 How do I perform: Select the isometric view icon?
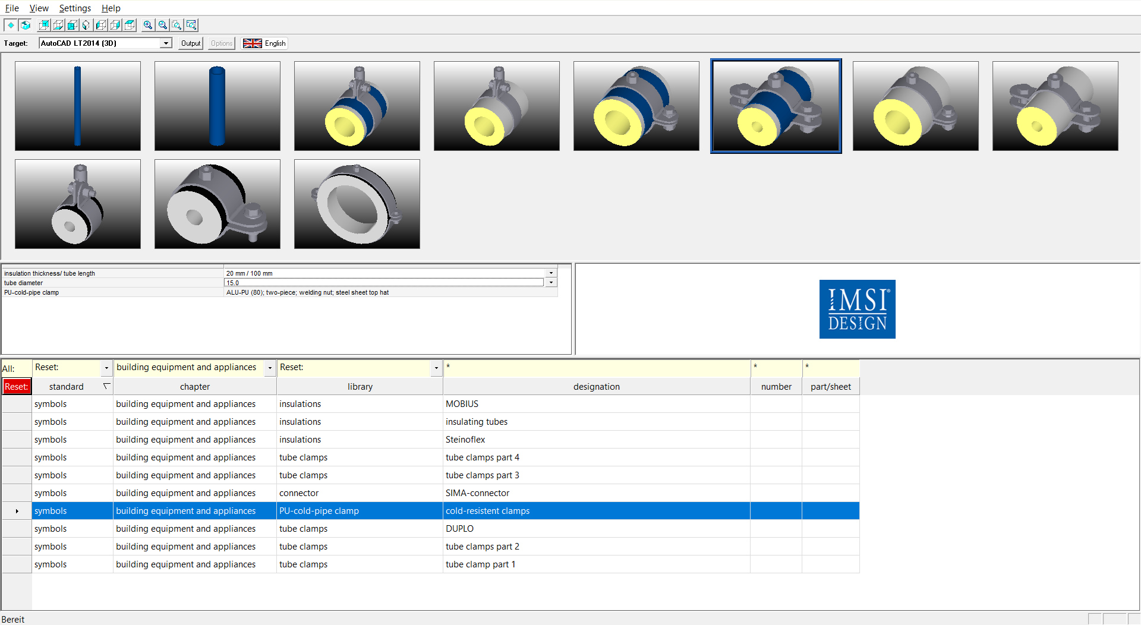pyautogui.click(x=87, y=25)
